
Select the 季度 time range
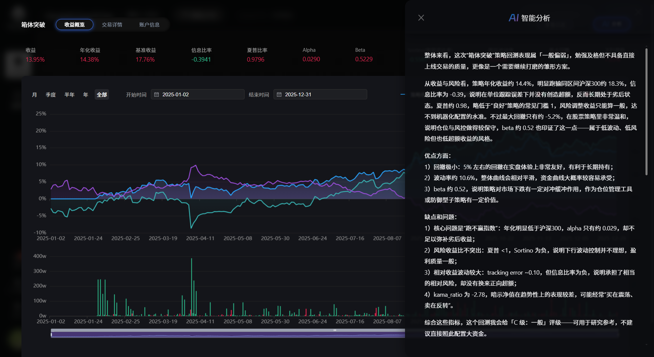point(51,95)
